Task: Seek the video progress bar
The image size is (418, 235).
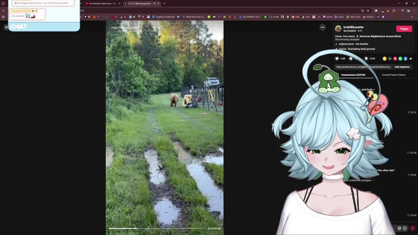Action: click(x=157, y=228)
